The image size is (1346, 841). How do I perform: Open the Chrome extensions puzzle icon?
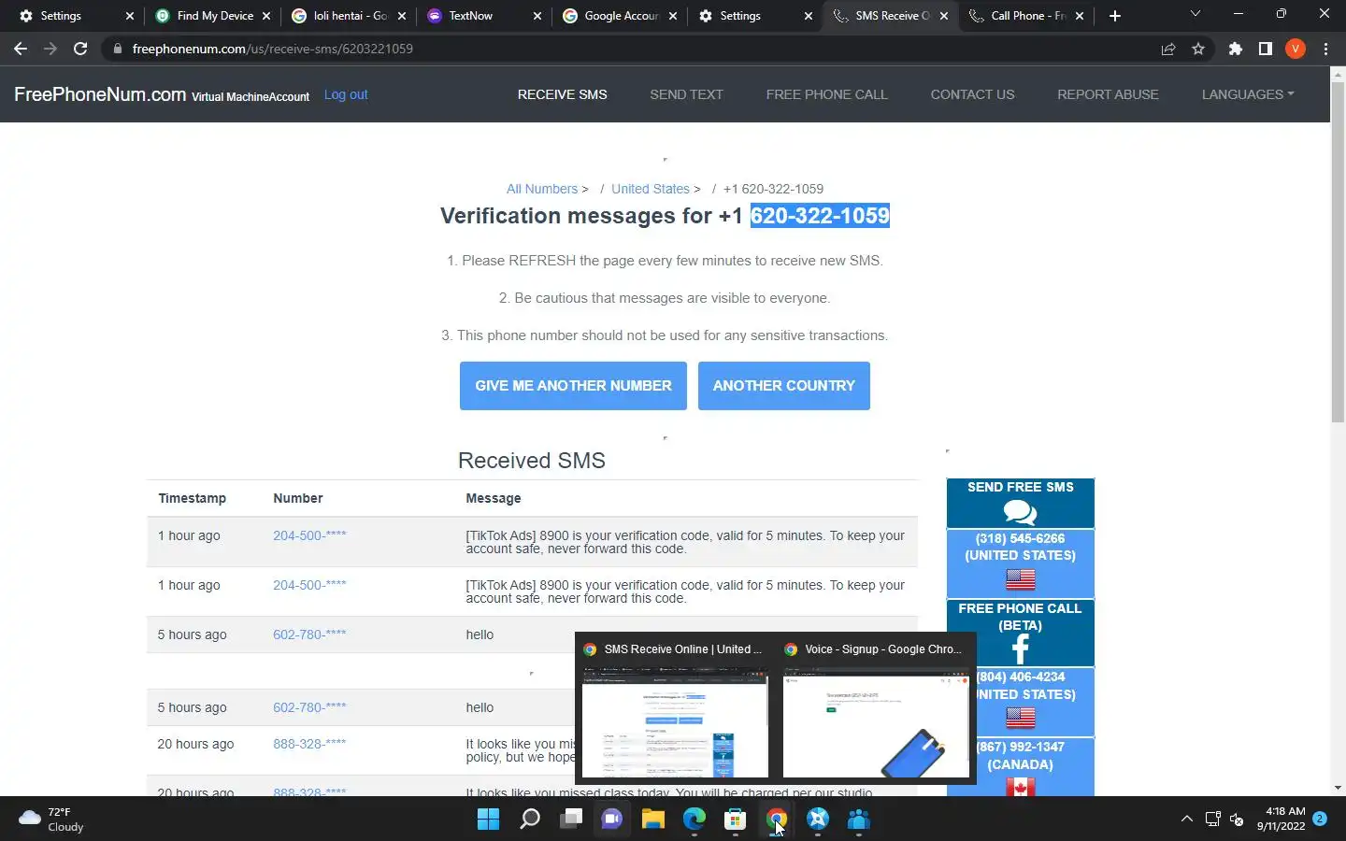[1236, 49]
